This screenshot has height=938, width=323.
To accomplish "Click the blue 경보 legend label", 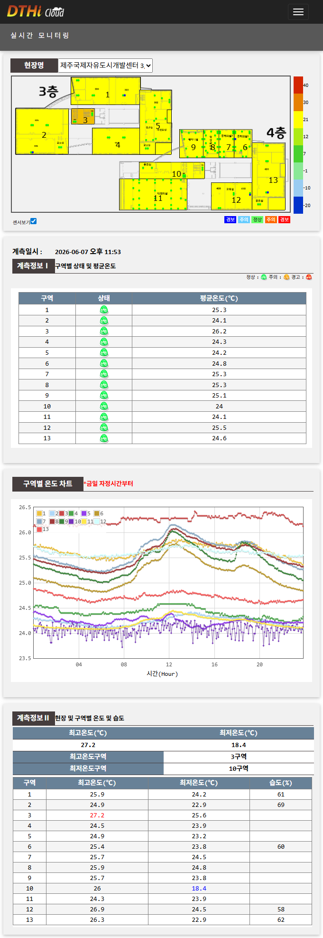I will 230,219.
